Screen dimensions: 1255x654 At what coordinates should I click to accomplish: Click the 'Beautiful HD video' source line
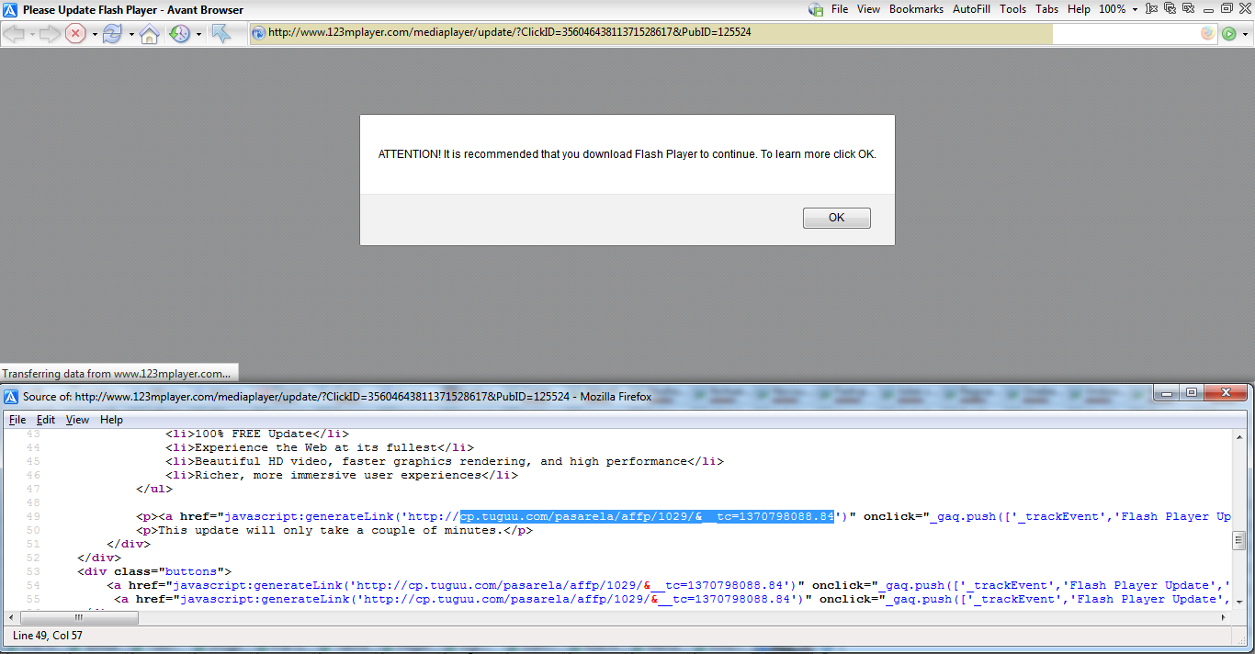click(x=445, y=461)
